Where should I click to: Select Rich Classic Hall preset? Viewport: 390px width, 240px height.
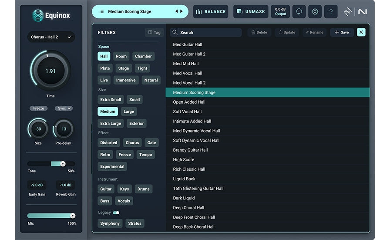click(268, 169)
